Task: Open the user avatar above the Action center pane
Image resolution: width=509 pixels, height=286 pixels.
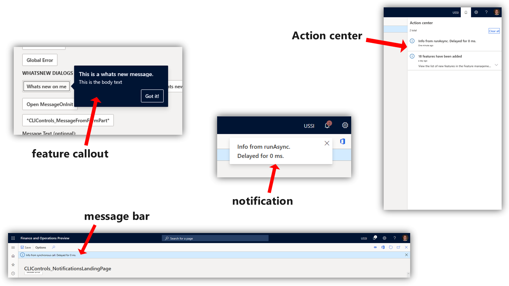Action: 497,12
